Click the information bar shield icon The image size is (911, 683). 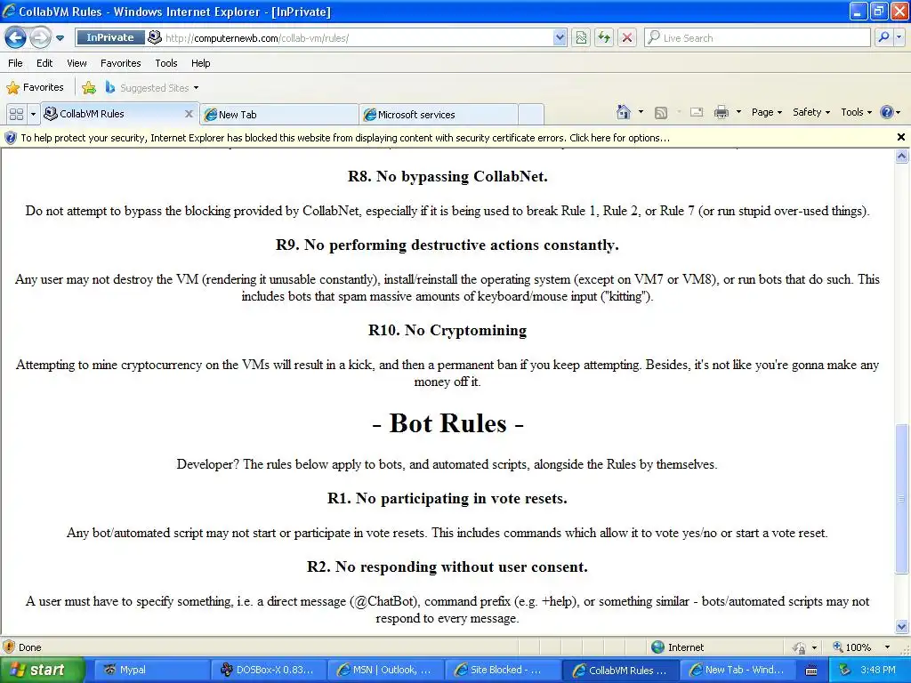[11, 138]
